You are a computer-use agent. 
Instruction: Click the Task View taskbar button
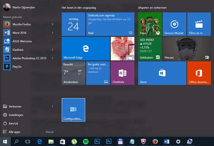click(28, 142)
